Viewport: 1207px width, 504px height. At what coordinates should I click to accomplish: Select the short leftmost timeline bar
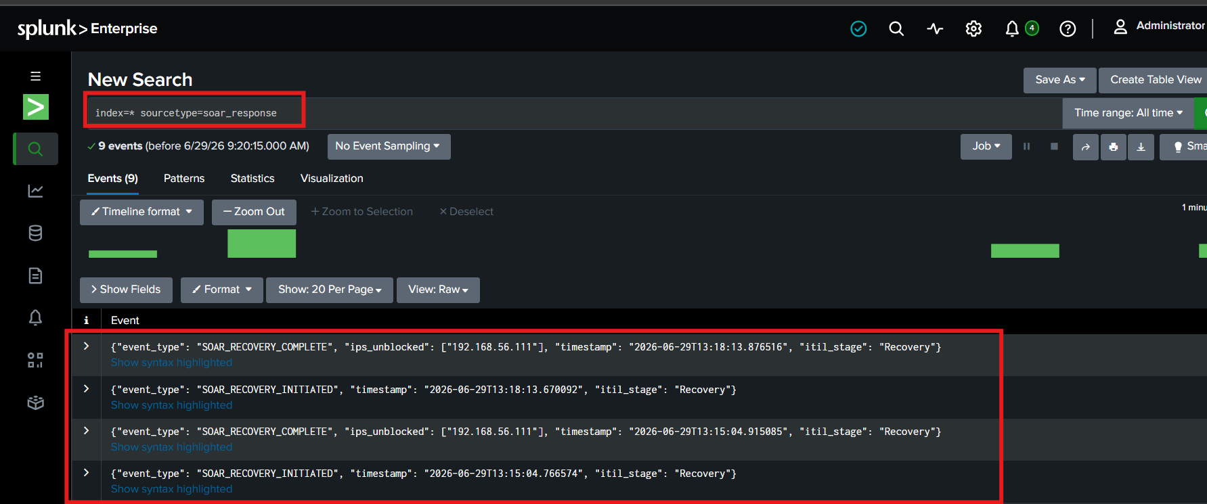123,254
